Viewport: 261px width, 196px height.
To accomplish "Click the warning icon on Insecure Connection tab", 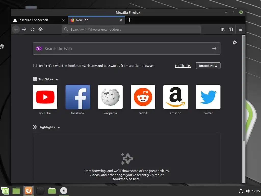I will point(15,20).
